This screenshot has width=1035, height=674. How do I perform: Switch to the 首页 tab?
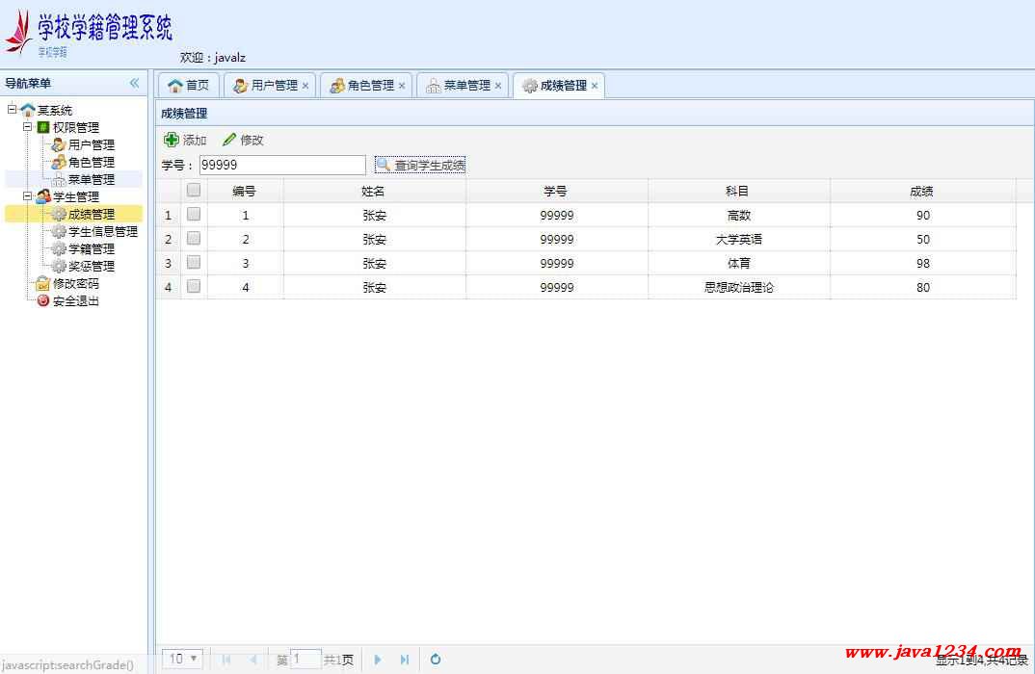(189, 86)
